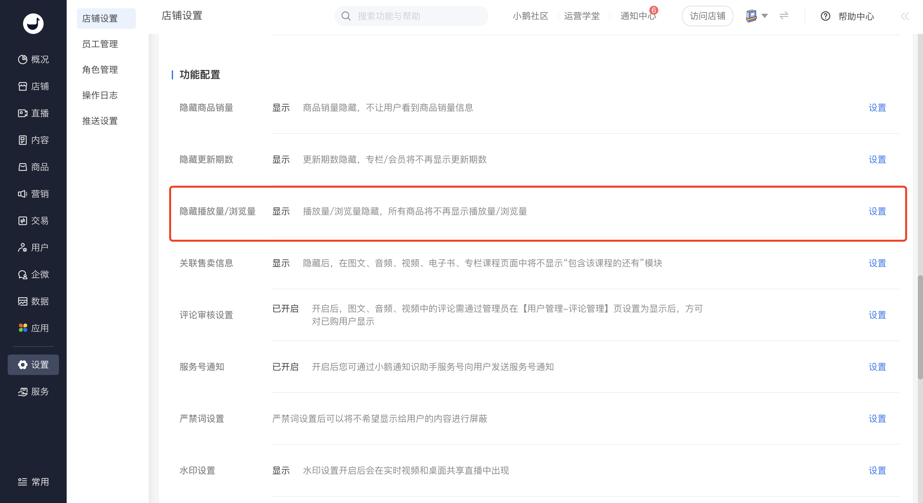This screenshot has width=923, height=503.
Task: Open 操作日志 in the settings submenu
Action: 100,95
